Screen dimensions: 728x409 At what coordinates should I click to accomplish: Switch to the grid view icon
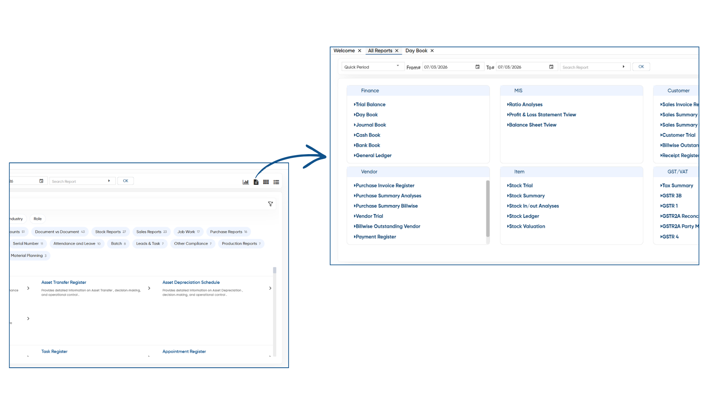coord(266,182)
